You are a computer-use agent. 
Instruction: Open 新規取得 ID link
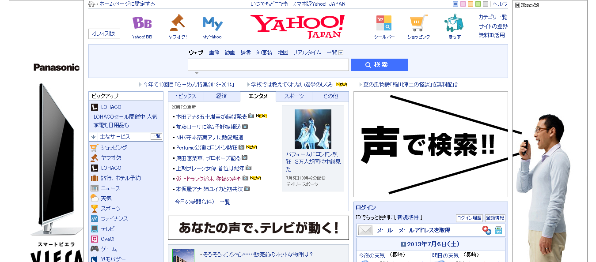408,217
